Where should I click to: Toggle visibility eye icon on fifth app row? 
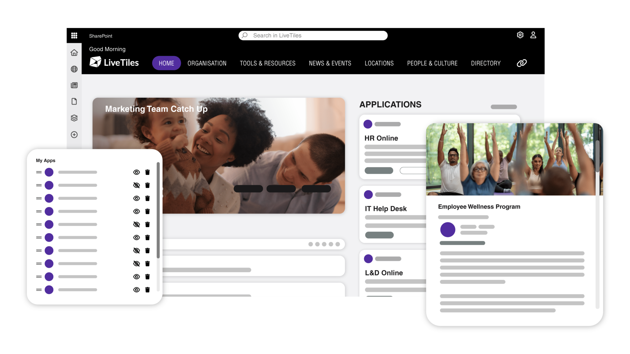(x=136, y=224)
